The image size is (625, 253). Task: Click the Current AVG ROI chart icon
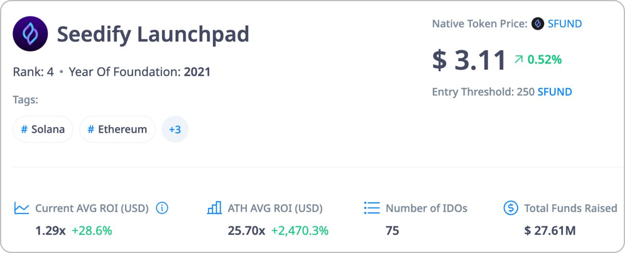(x=22, y=208)
